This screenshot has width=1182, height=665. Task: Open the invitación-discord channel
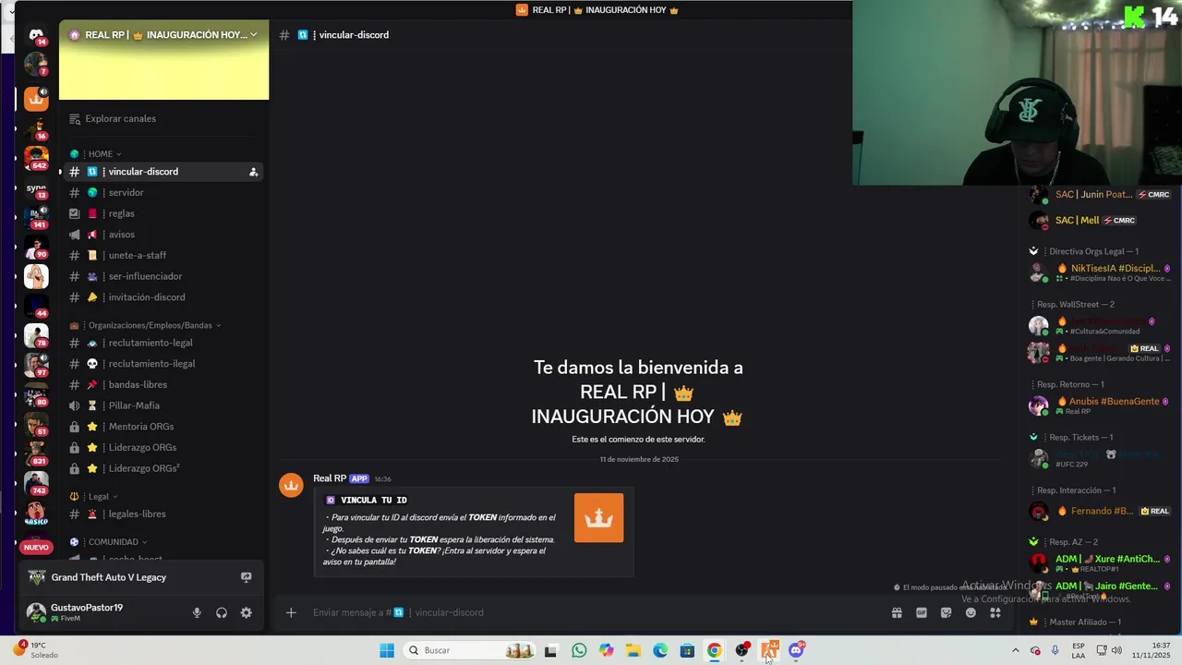(x=163, y=297)
